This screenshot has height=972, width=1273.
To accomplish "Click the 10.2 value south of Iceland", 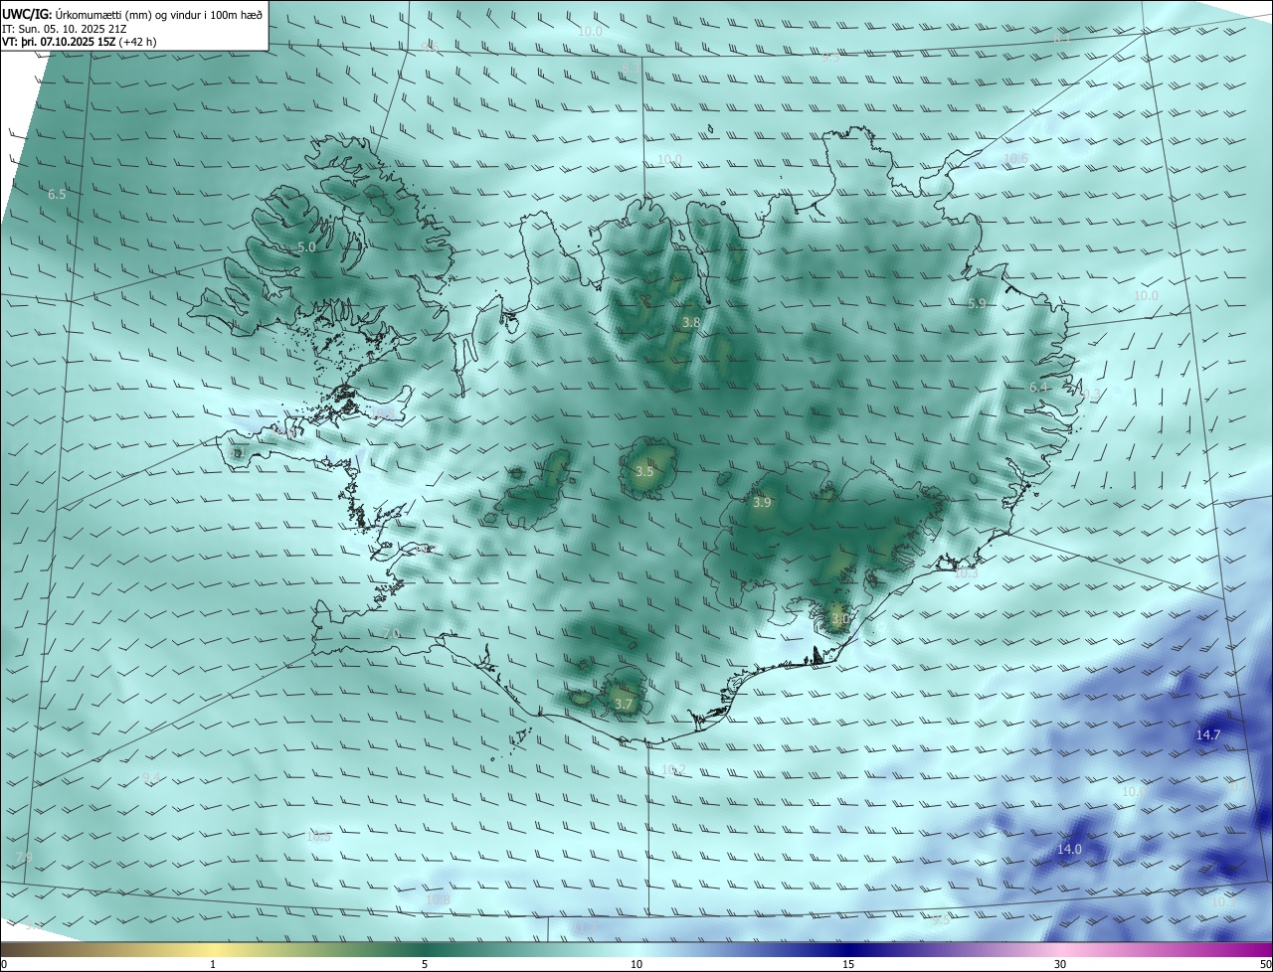I will [673, 769].
